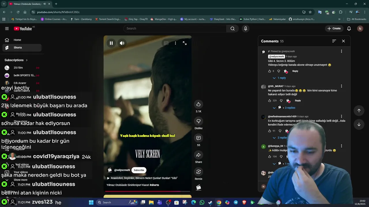Open Steam from the taskbar
369x207 pixels.
[210, 202]
